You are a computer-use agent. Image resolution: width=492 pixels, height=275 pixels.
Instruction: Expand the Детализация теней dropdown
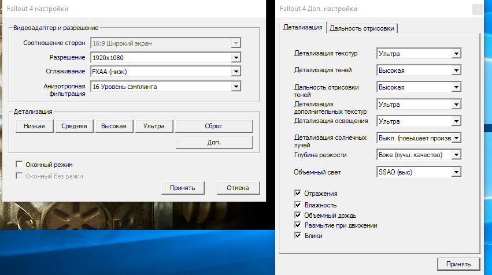click(419, 70)
